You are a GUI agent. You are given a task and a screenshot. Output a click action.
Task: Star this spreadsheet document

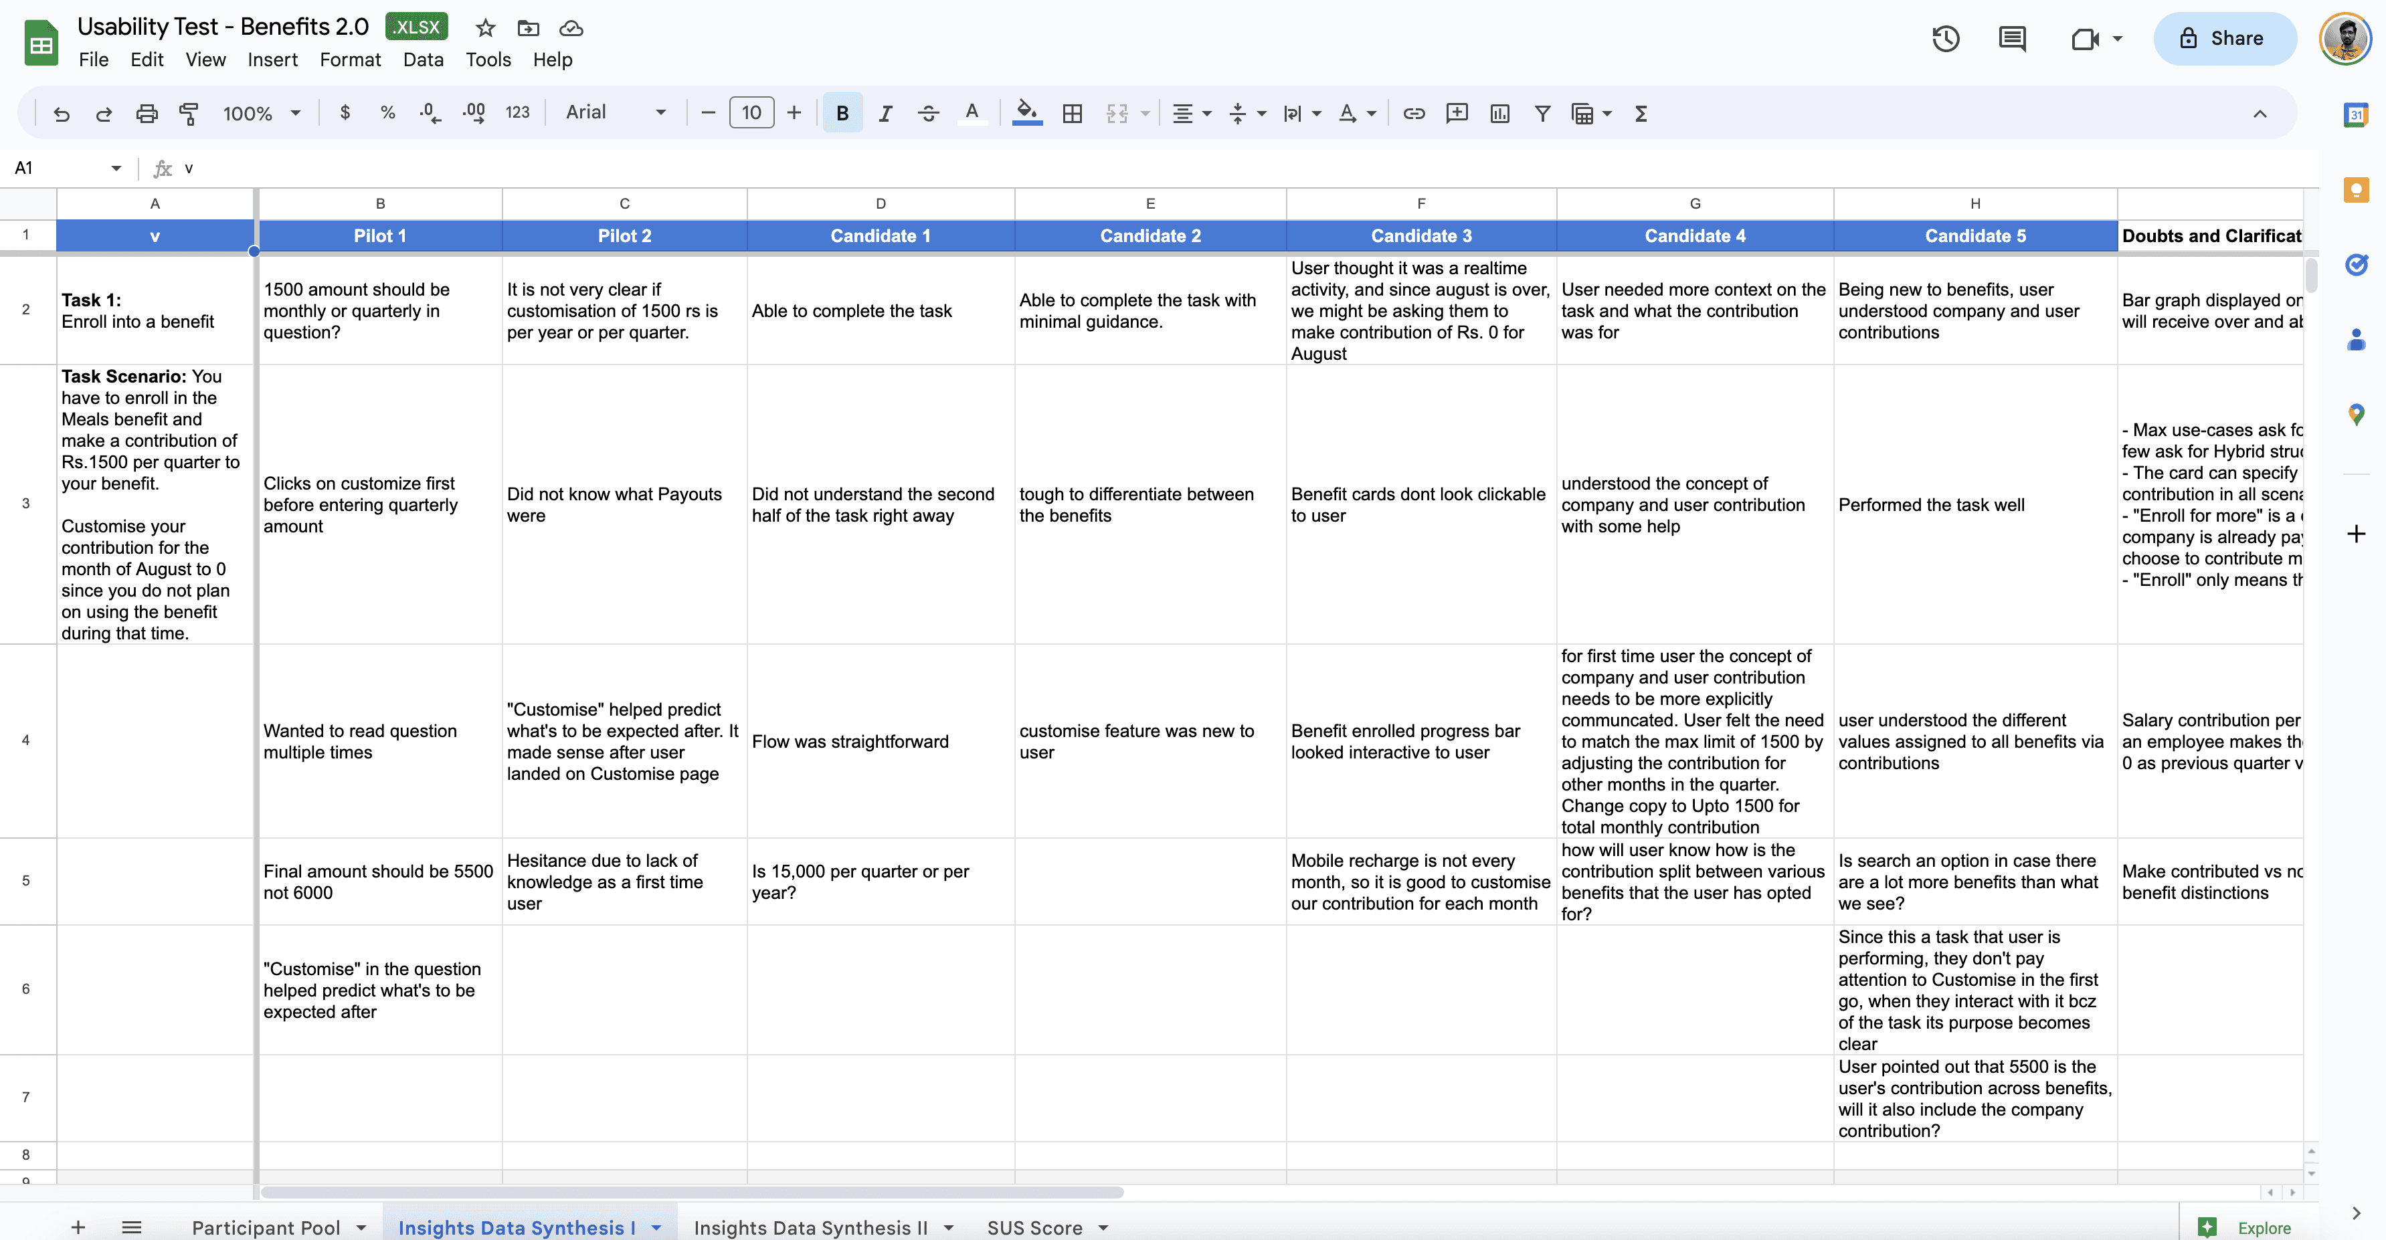(485, 28)
